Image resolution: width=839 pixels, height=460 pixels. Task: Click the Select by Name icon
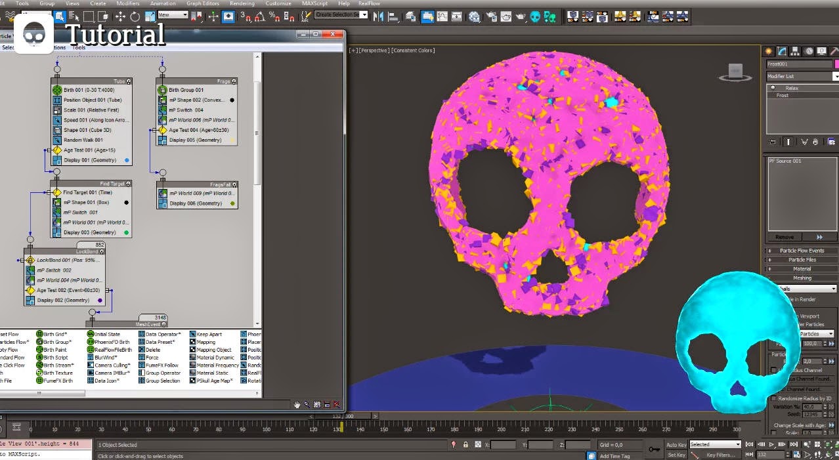(74, 16)
